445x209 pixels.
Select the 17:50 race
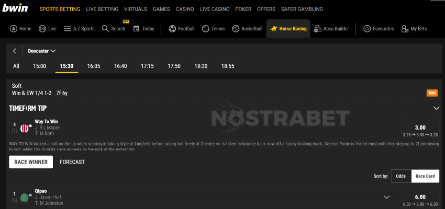click(174, 66)
